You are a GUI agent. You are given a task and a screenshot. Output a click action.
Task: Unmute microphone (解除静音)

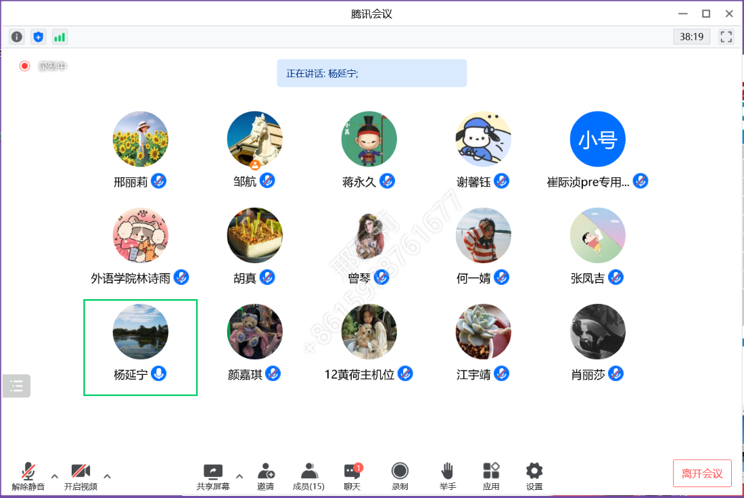coord(28,476)
